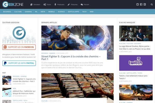Open the Twitch purple logo thumbnail

[136, 63]
